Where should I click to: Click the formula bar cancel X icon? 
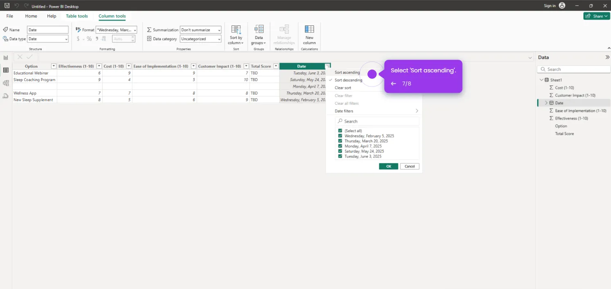(x=20, y=57)
